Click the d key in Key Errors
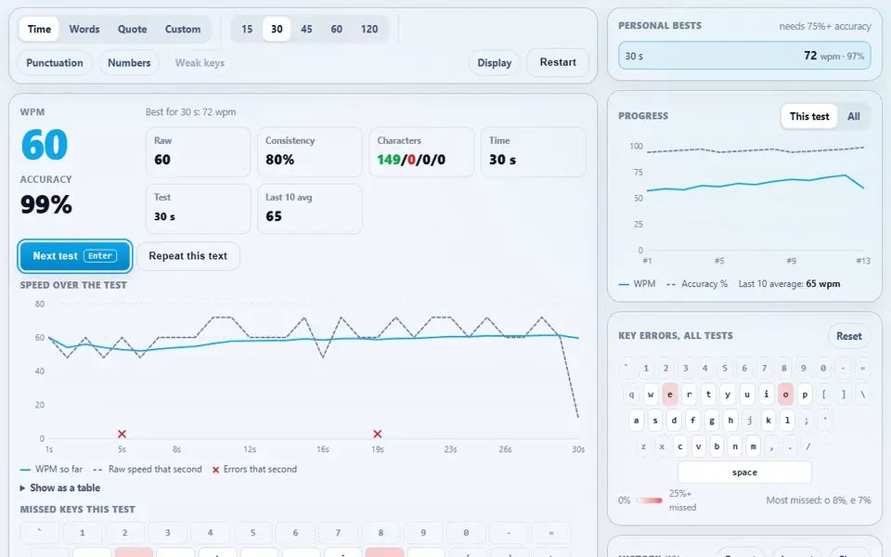Screen dimensions: 891x557 click(674, 420)
